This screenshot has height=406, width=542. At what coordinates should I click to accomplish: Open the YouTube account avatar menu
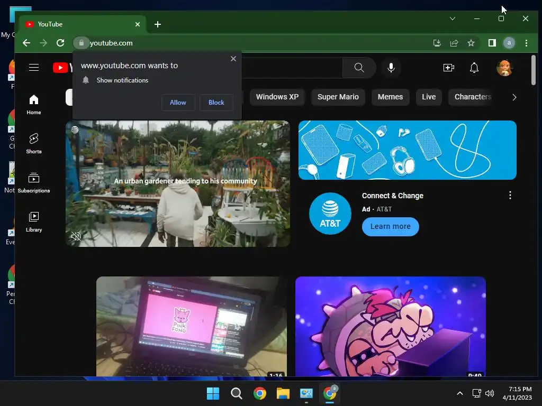(504, 68)
